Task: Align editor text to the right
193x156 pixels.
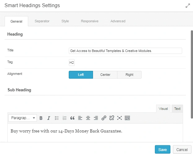Action: (96, 118)
